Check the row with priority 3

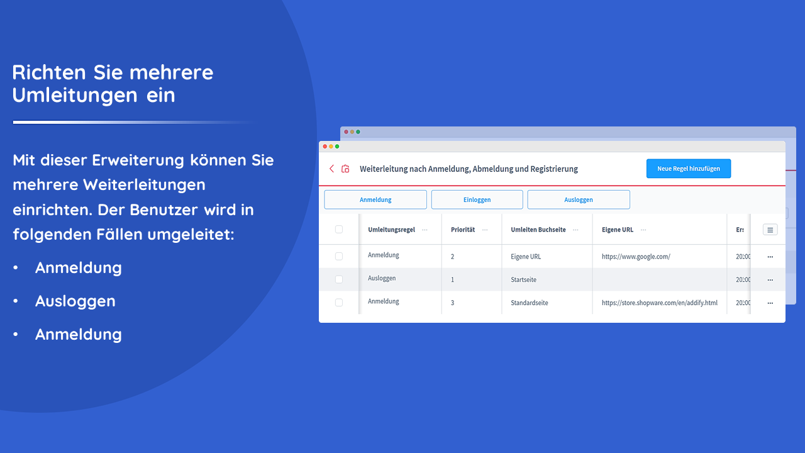pos(339,303)
